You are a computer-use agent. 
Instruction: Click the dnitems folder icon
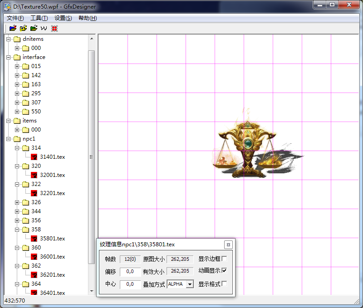point(17,39)
